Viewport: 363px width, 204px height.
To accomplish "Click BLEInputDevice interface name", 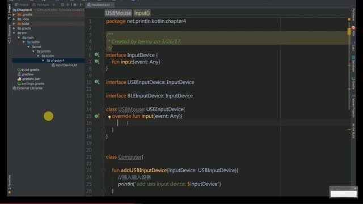I will coord(145,96).
